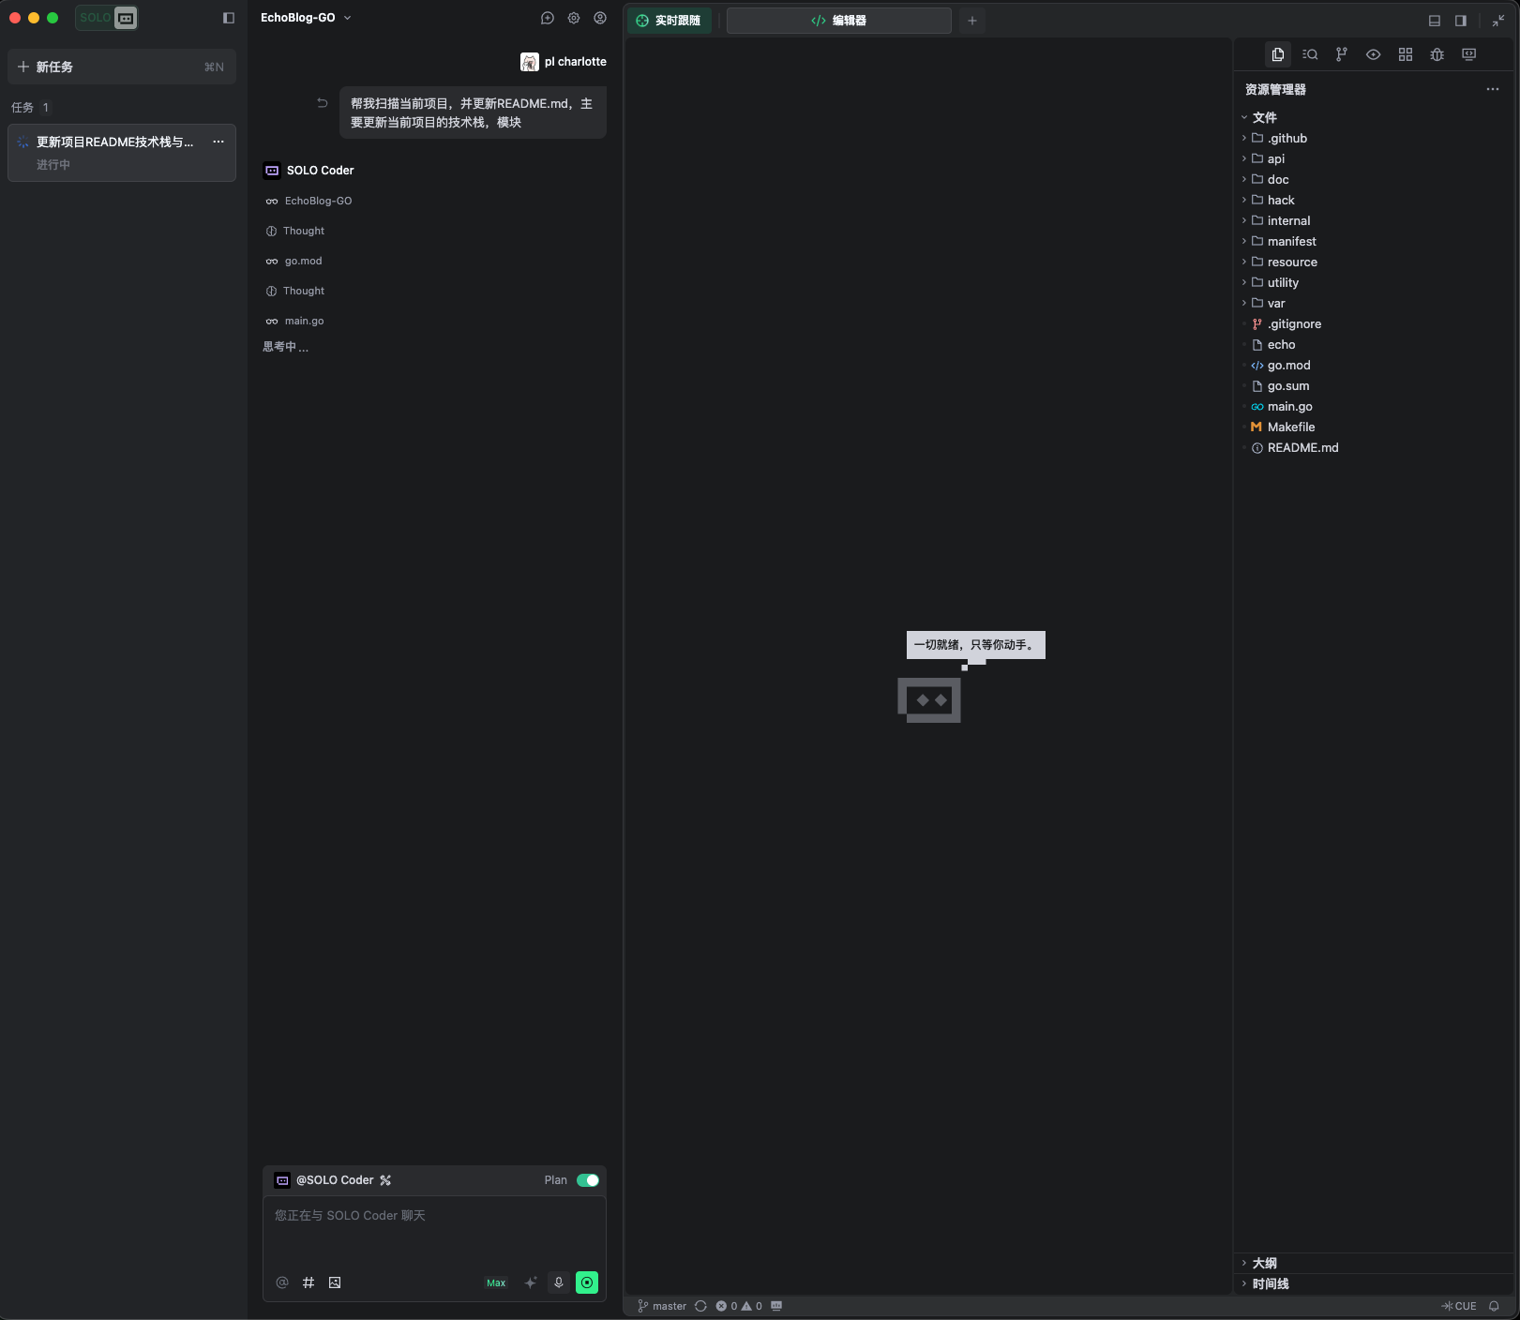
Task: Open the source control branch icon
Action: [x=1342, y=54]
